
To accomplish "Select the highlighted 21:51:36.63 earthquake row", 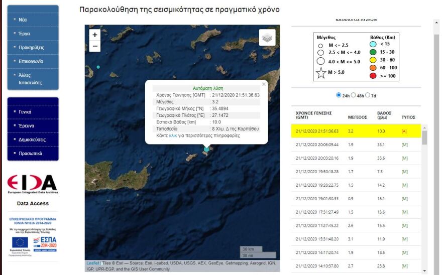I will pyautogui.click(x=356, y=131).
